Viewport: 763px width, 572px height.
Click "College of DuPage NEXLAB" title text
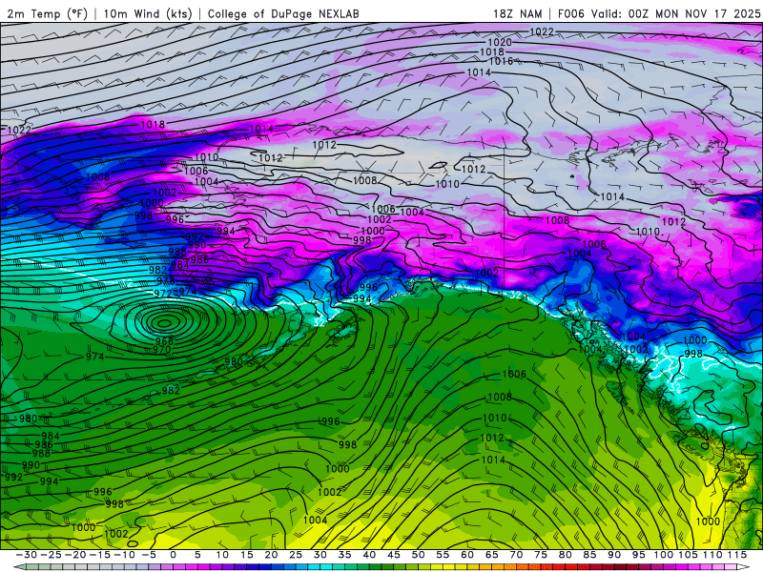click(283, 13)
